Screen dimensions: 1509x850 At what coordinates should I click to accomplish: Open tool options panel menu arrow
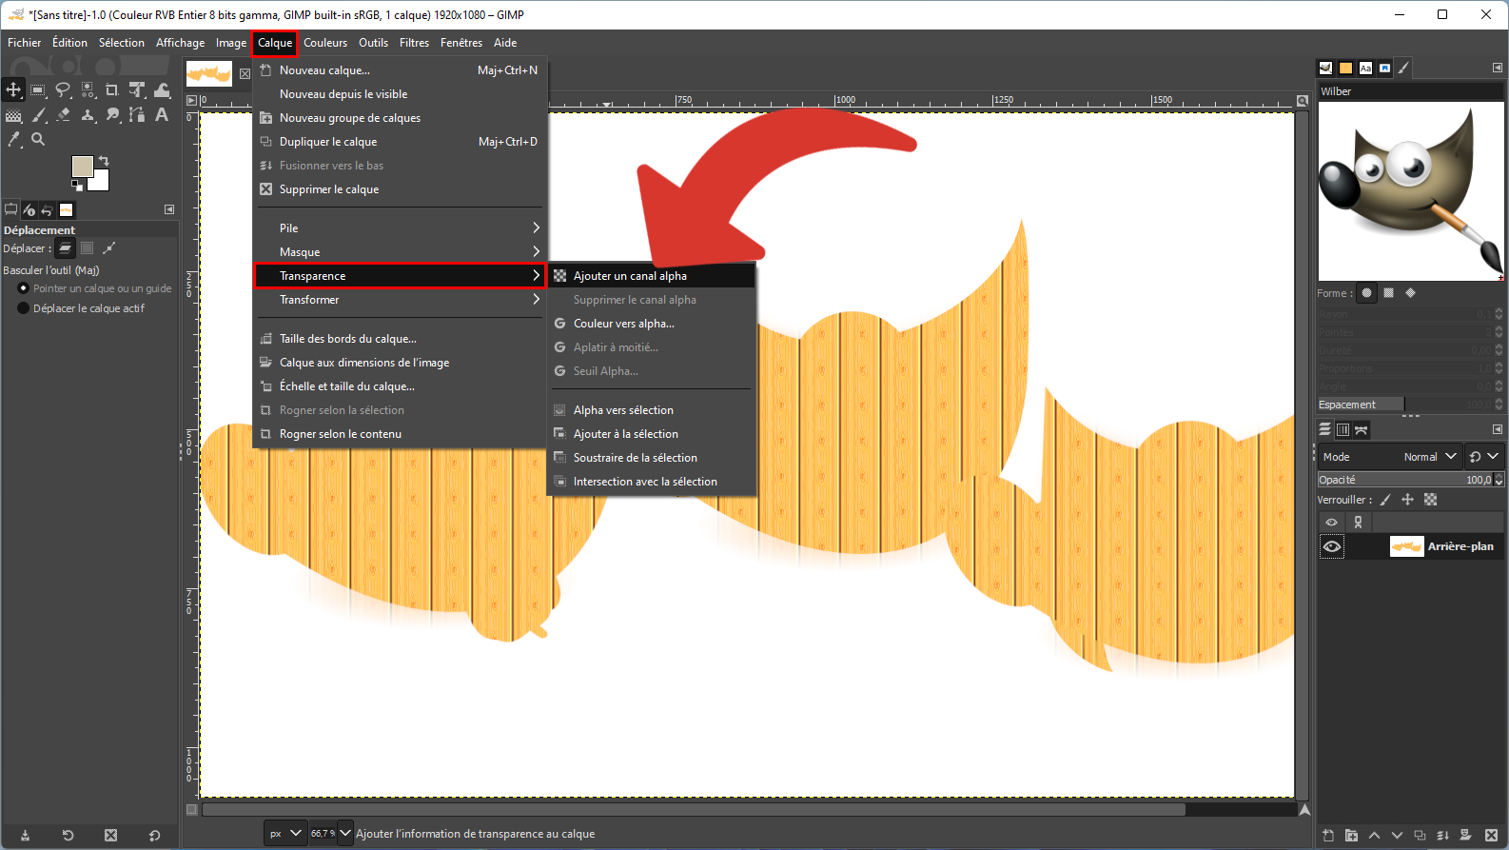pos(169,209)
